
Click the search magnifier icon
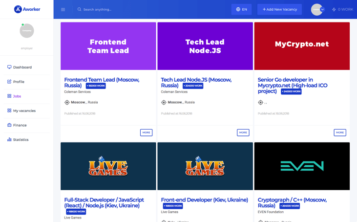pyautogui.click(x=79, y=9)
